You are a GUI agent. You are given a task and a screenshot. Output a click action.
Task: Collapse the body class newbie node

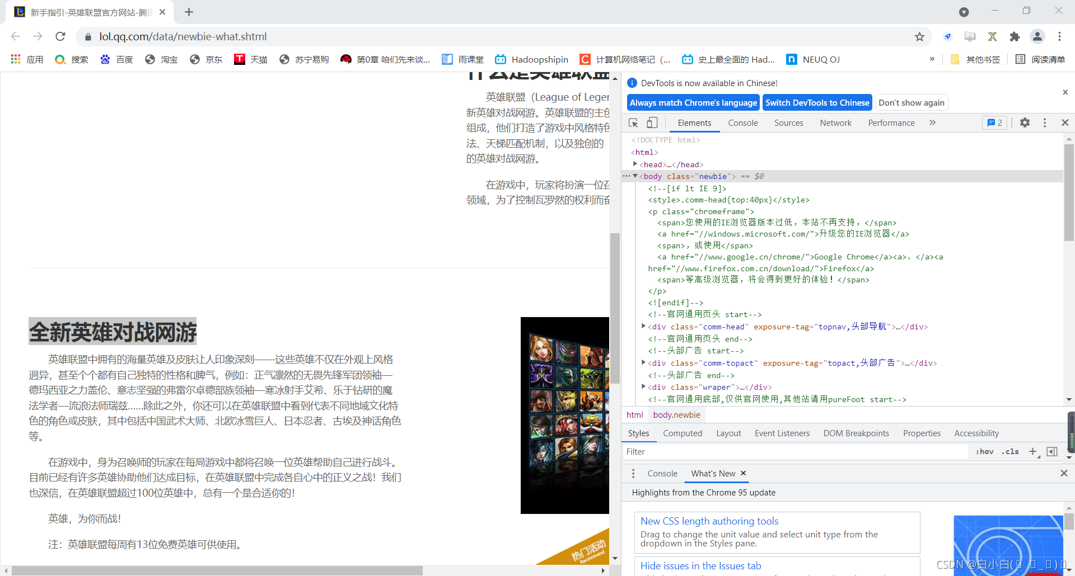pyautogui.click(x=635, y=176)
